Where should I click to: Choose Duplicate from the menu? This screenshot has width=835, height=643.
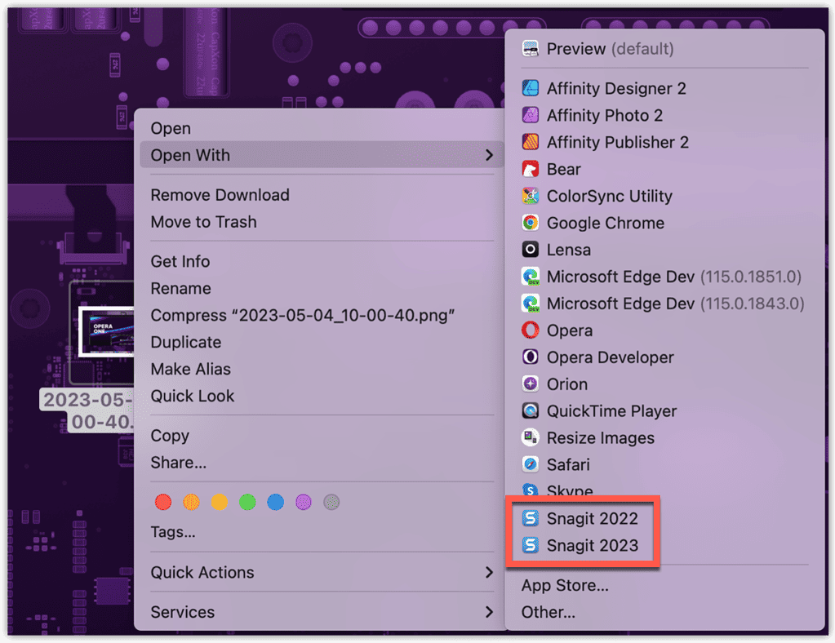pos(186,342)
